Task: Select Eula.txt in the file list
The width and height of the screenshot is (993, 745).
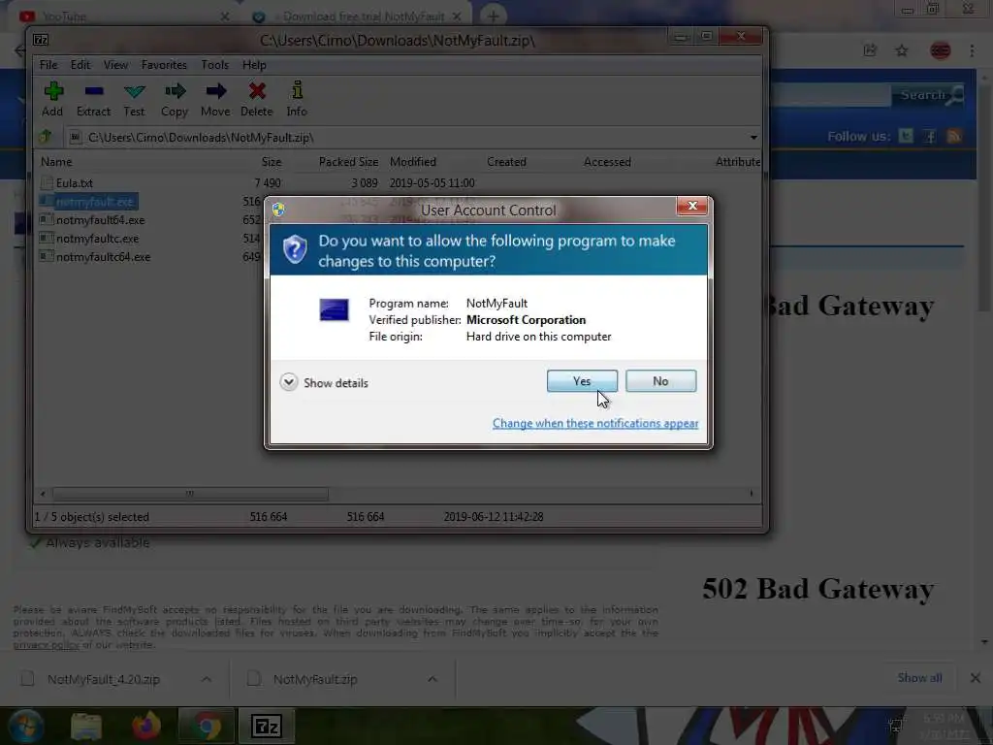Action: pyautogui.click(x=75, y=183)
